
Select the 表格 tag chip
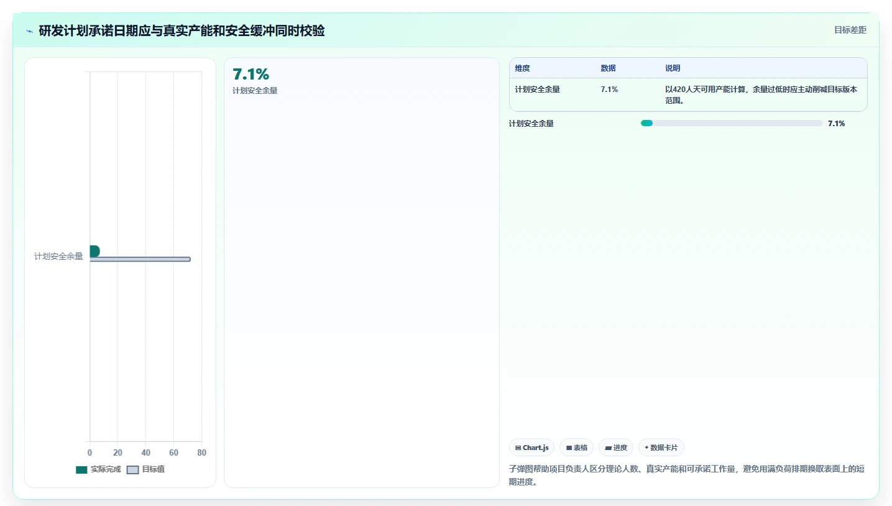coord(576,448)
